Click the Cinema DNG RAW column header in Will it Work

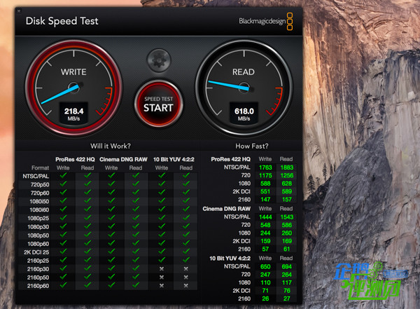(123, 159)
